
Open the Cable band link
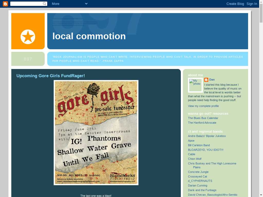(x=192, y=154)
